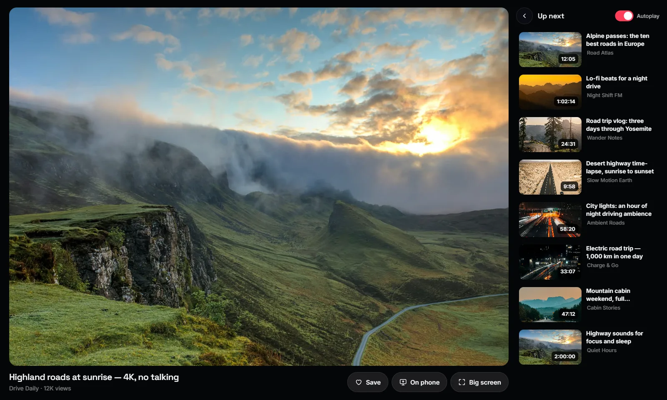Collapse Up next panel with chevron button
This screenshot has width=667, height=400.
point(524,16)
